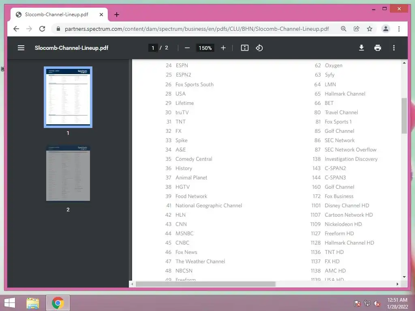The width and height of the screenshot is (415, 311).
Task: Open the browser zoom magnifier icon
Action: coord(344,29)
